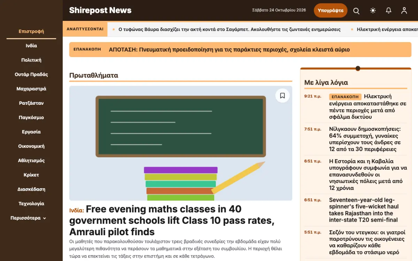Go to Διασκέδαση section
The image size is (418, 261).
(x=31, y=190)
